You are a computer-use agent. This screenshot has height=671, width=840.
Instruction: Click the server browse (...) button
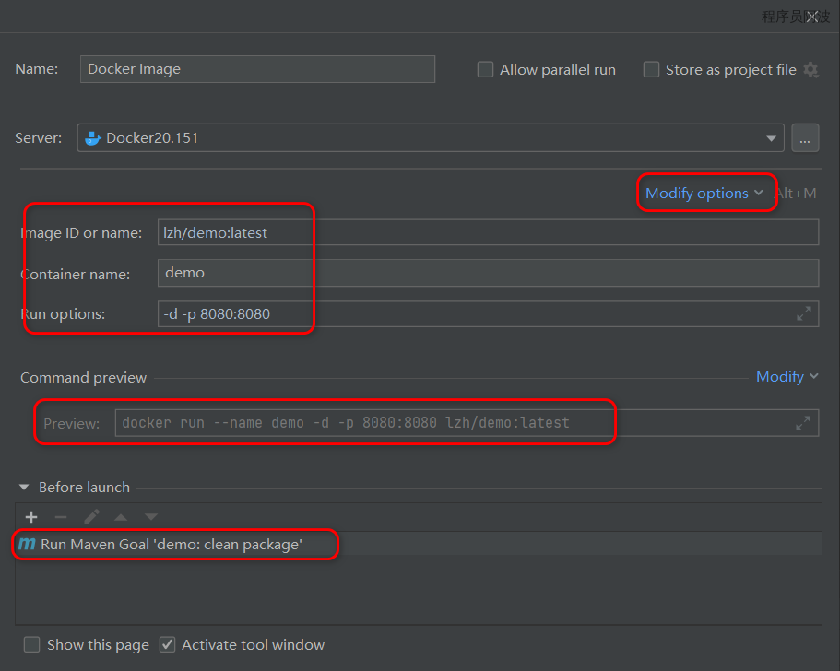[x=804, y=138]
